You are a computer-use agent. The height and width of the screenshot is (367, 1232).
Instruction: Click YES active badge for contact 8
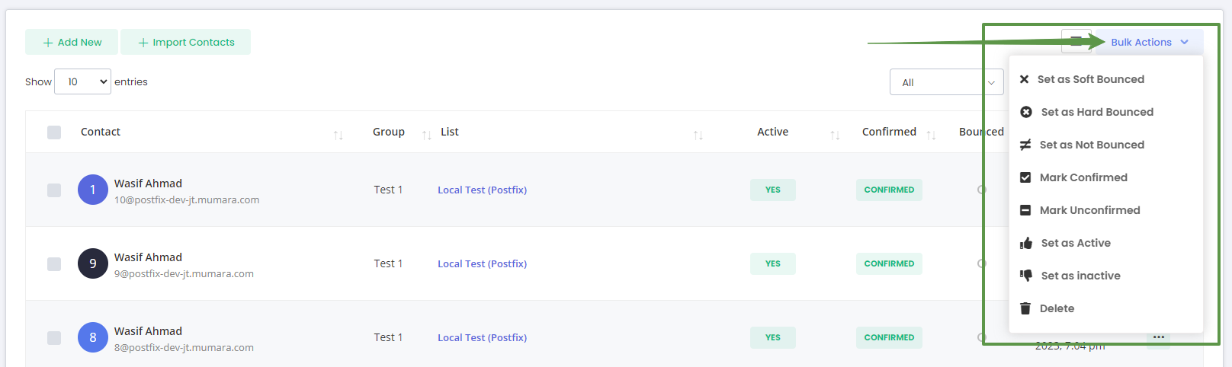773,337
